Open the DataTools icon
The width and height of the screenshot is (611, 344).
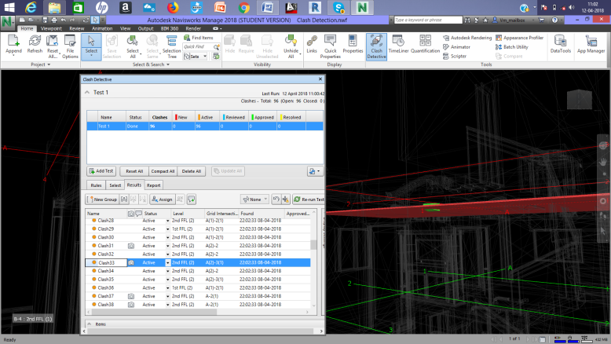[560, 44]
